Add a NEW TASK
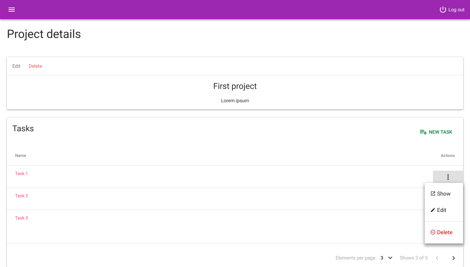This screenshot has height=267, width=470. click(x=436, y=132)
